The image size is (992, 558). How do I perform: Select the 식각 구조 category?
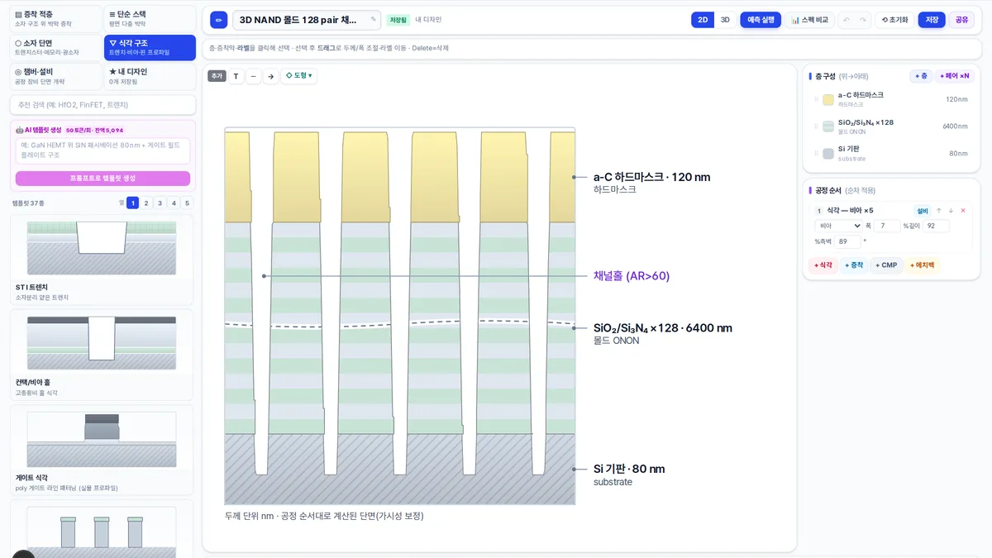click(150, 47)
